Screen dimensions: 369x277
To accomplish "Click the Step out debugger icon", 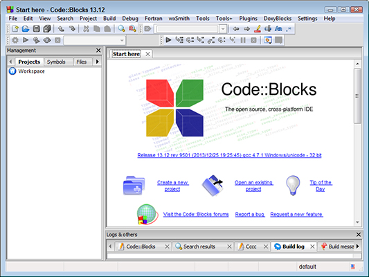I will [211, 40].
